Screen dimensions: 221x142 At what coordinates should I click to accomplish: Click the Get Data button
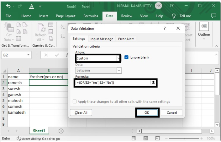pyautogui.click(x=9, y=32)
